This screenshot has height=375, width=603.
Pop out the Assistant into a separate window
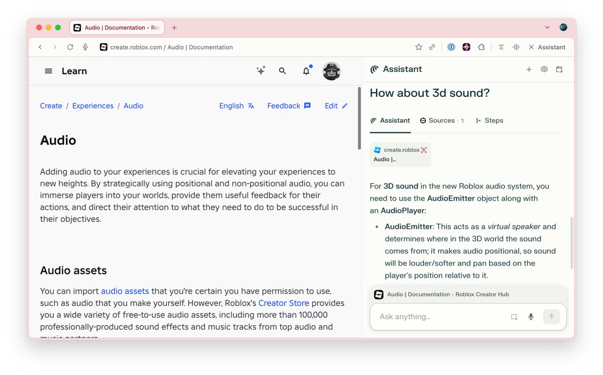click(x=559, y=70)
